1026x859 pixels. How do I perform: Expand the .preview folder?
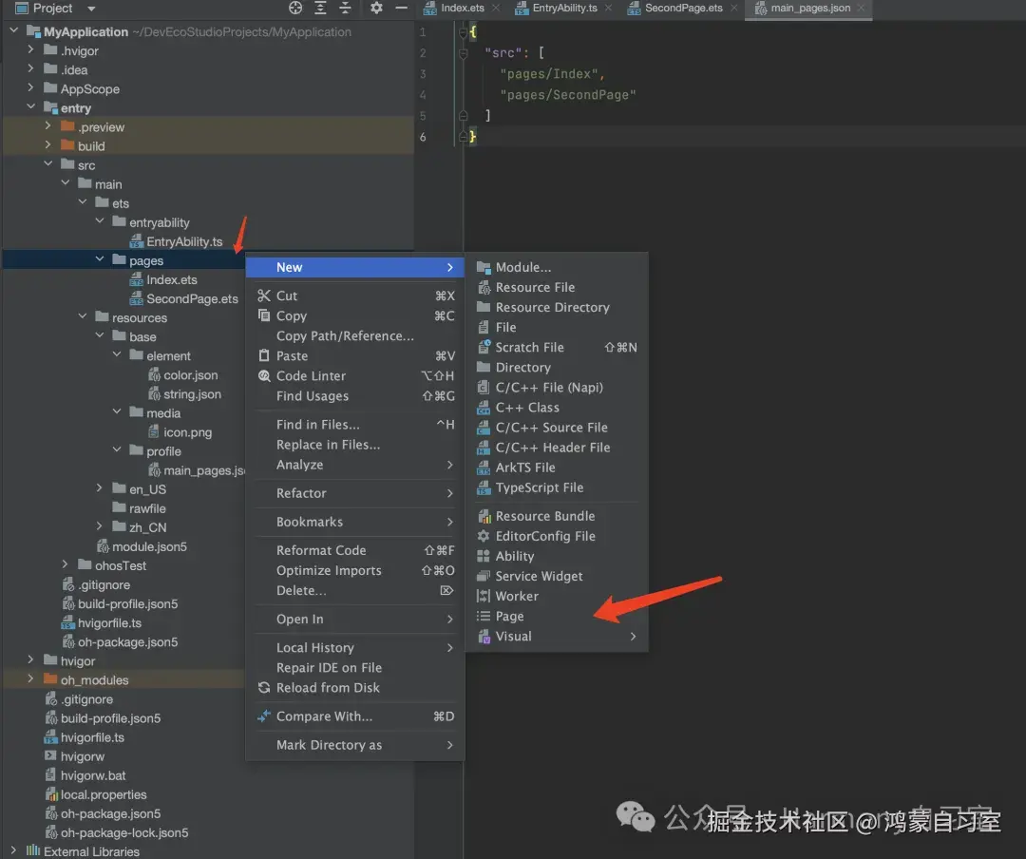pos(47,125)
